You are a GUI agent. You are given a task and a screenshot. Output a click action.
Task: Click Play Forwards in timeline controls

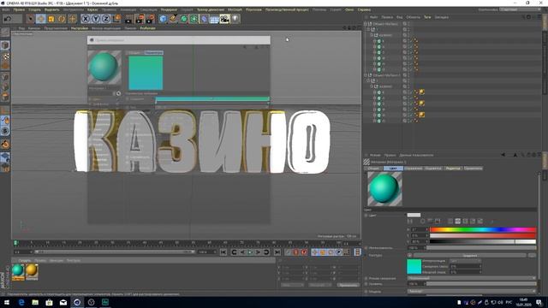pos(250,252)
